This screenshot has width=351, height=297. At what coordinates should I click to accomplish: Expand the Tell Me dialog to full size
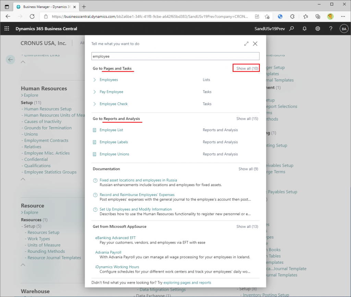coord(246,44)
